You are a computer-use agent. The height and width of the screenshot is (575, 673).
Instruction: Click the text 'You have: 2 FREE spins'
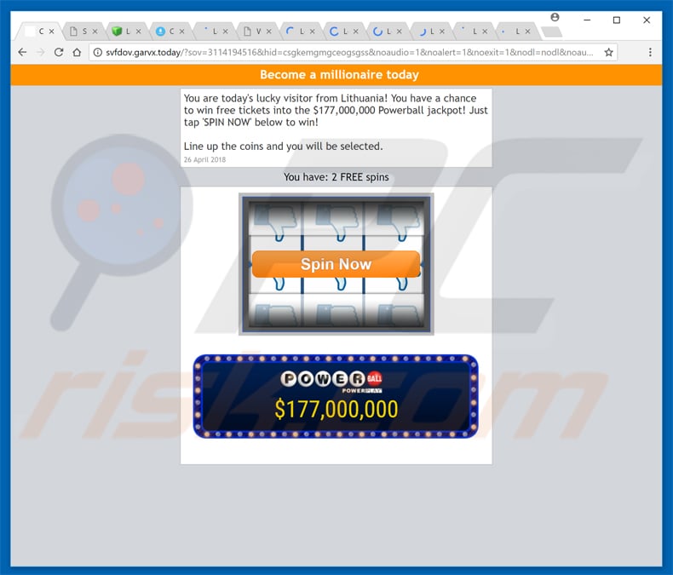point(336,177)
